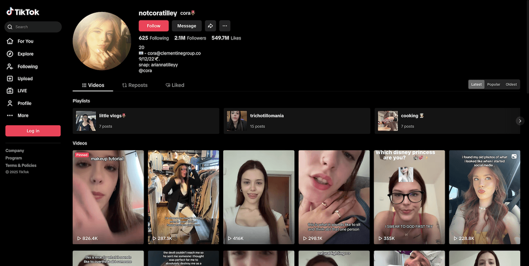
Task: Switch to the Reposts tab
Action: [x=135, y=85]
